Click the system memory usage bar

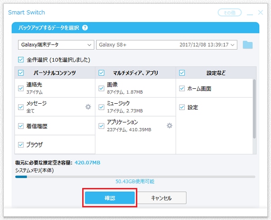pyautogui.click(x=135, y=177)
